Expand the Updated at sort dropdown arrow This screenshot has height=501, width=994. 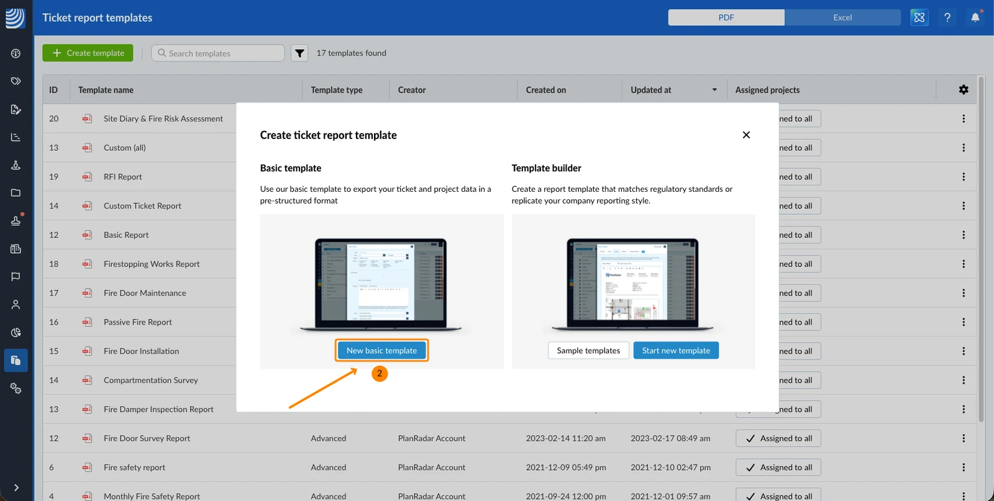(x=714, y=90)
